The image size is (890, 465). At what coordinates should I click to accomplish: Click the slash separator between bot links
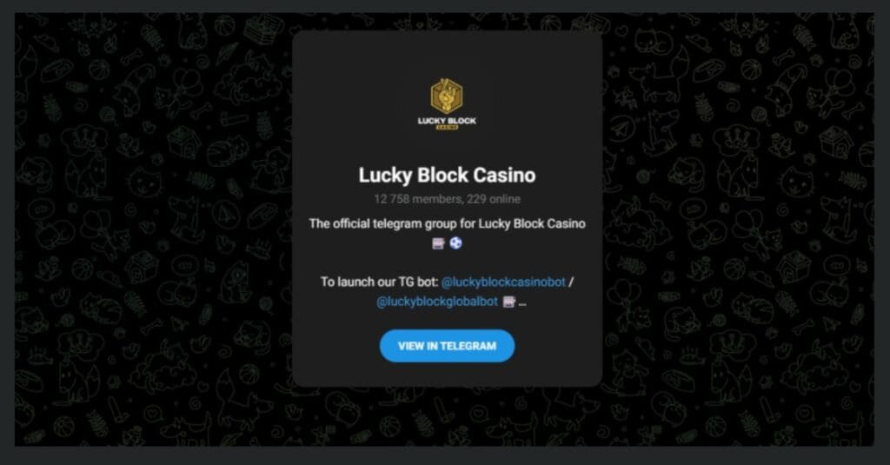click(571, 282)
